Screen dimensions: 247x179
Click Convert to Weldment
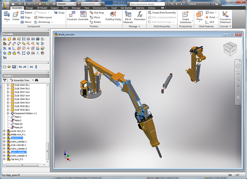[225, 17]
